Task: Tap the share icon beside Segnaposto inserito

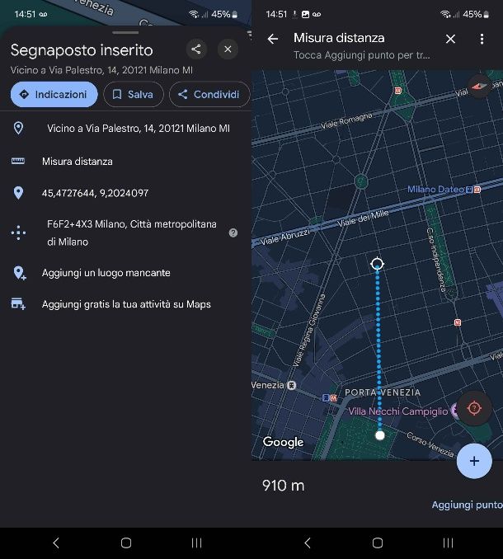Action: point(196,49)
